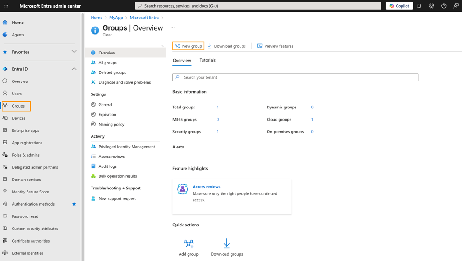The height and width of the screenshot is (261, 462).
Task: Click the Cloud groups count
Action: [x=312, y=120]
